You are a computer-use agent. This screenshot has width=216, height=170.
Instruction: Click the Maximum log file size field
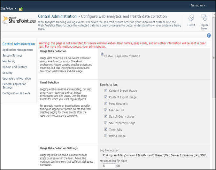(x=109, y=166)
